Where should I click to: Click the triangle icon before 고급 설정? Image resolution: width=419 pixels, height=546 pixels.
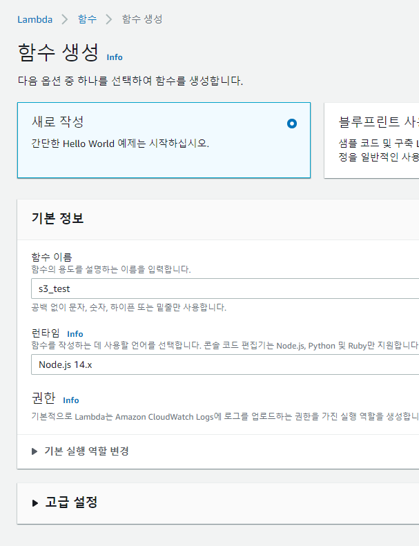coord(35,503)
